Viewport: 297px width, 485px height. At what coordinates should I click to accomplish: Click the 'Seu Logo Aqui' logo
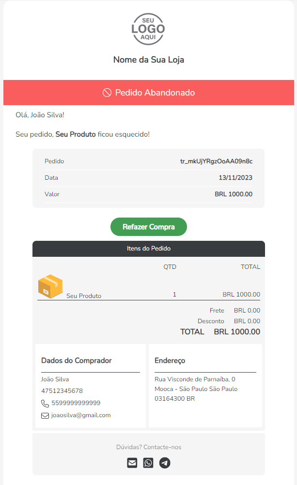[148, 30]
